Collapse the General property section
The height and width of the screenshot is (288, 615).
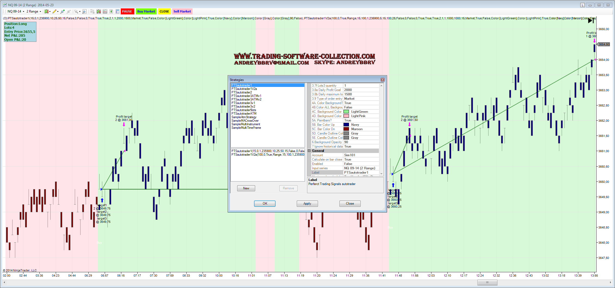309,151
